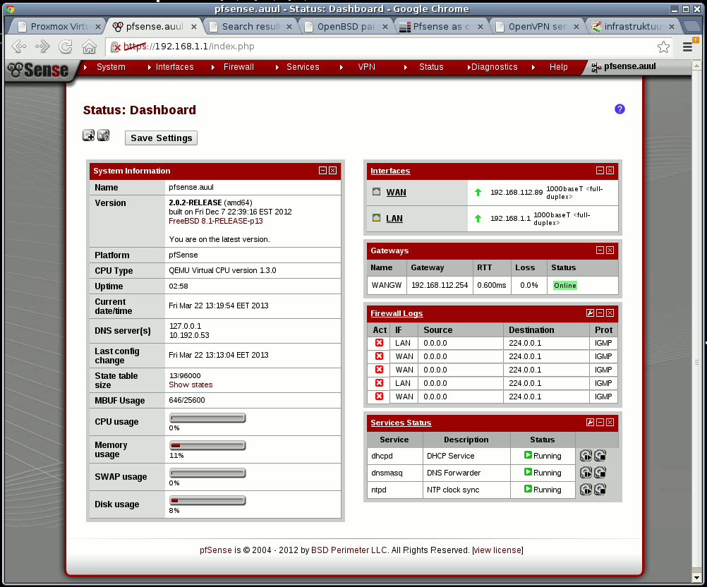The image size is (707, 587).
Task: Click the Memory usage progress bar
Action: pos(207,445)
